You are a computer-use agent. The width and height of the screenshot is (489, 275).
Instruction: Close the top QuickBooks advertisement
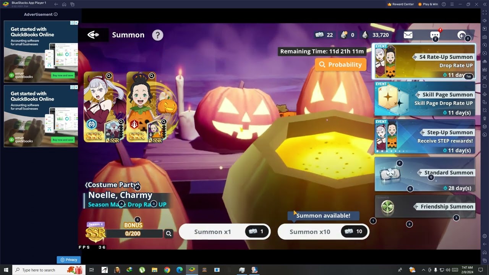point(76,23)
